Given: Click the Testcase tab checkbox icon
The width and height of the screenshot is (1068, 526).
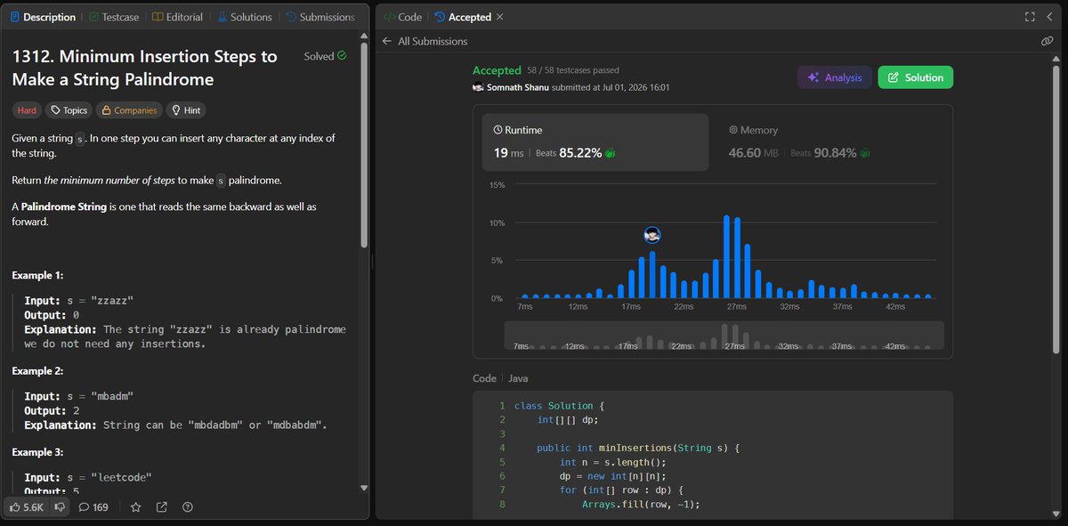Looking at the screenshot, I should (95, 17).
